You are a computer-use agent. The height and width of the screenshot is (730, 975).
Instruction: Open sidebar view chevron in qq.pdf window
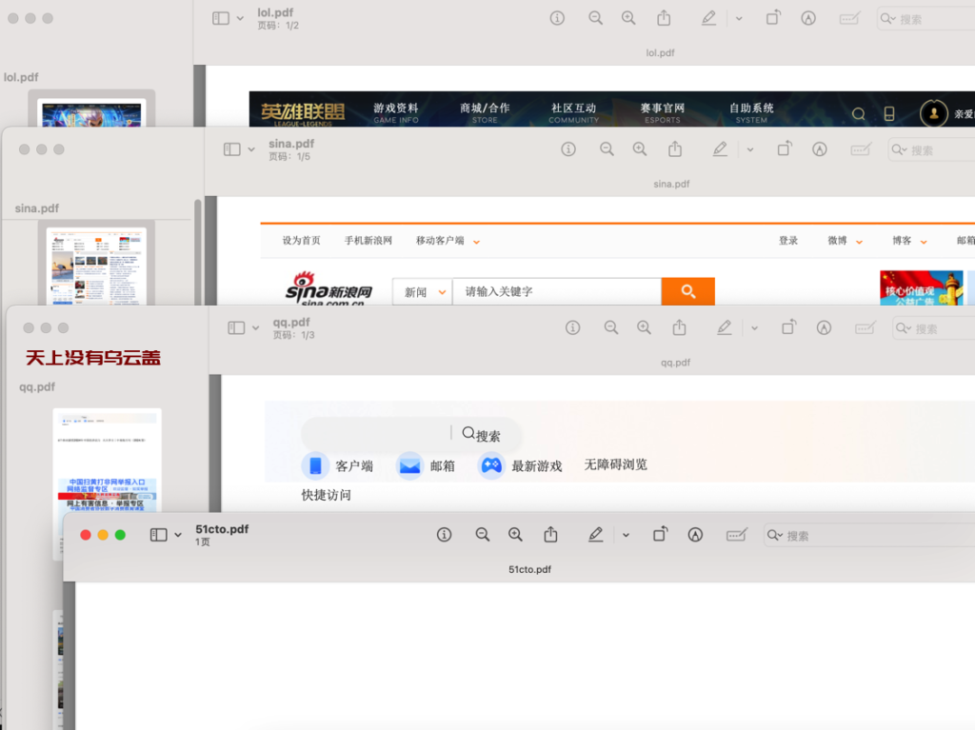pos(255,327)
